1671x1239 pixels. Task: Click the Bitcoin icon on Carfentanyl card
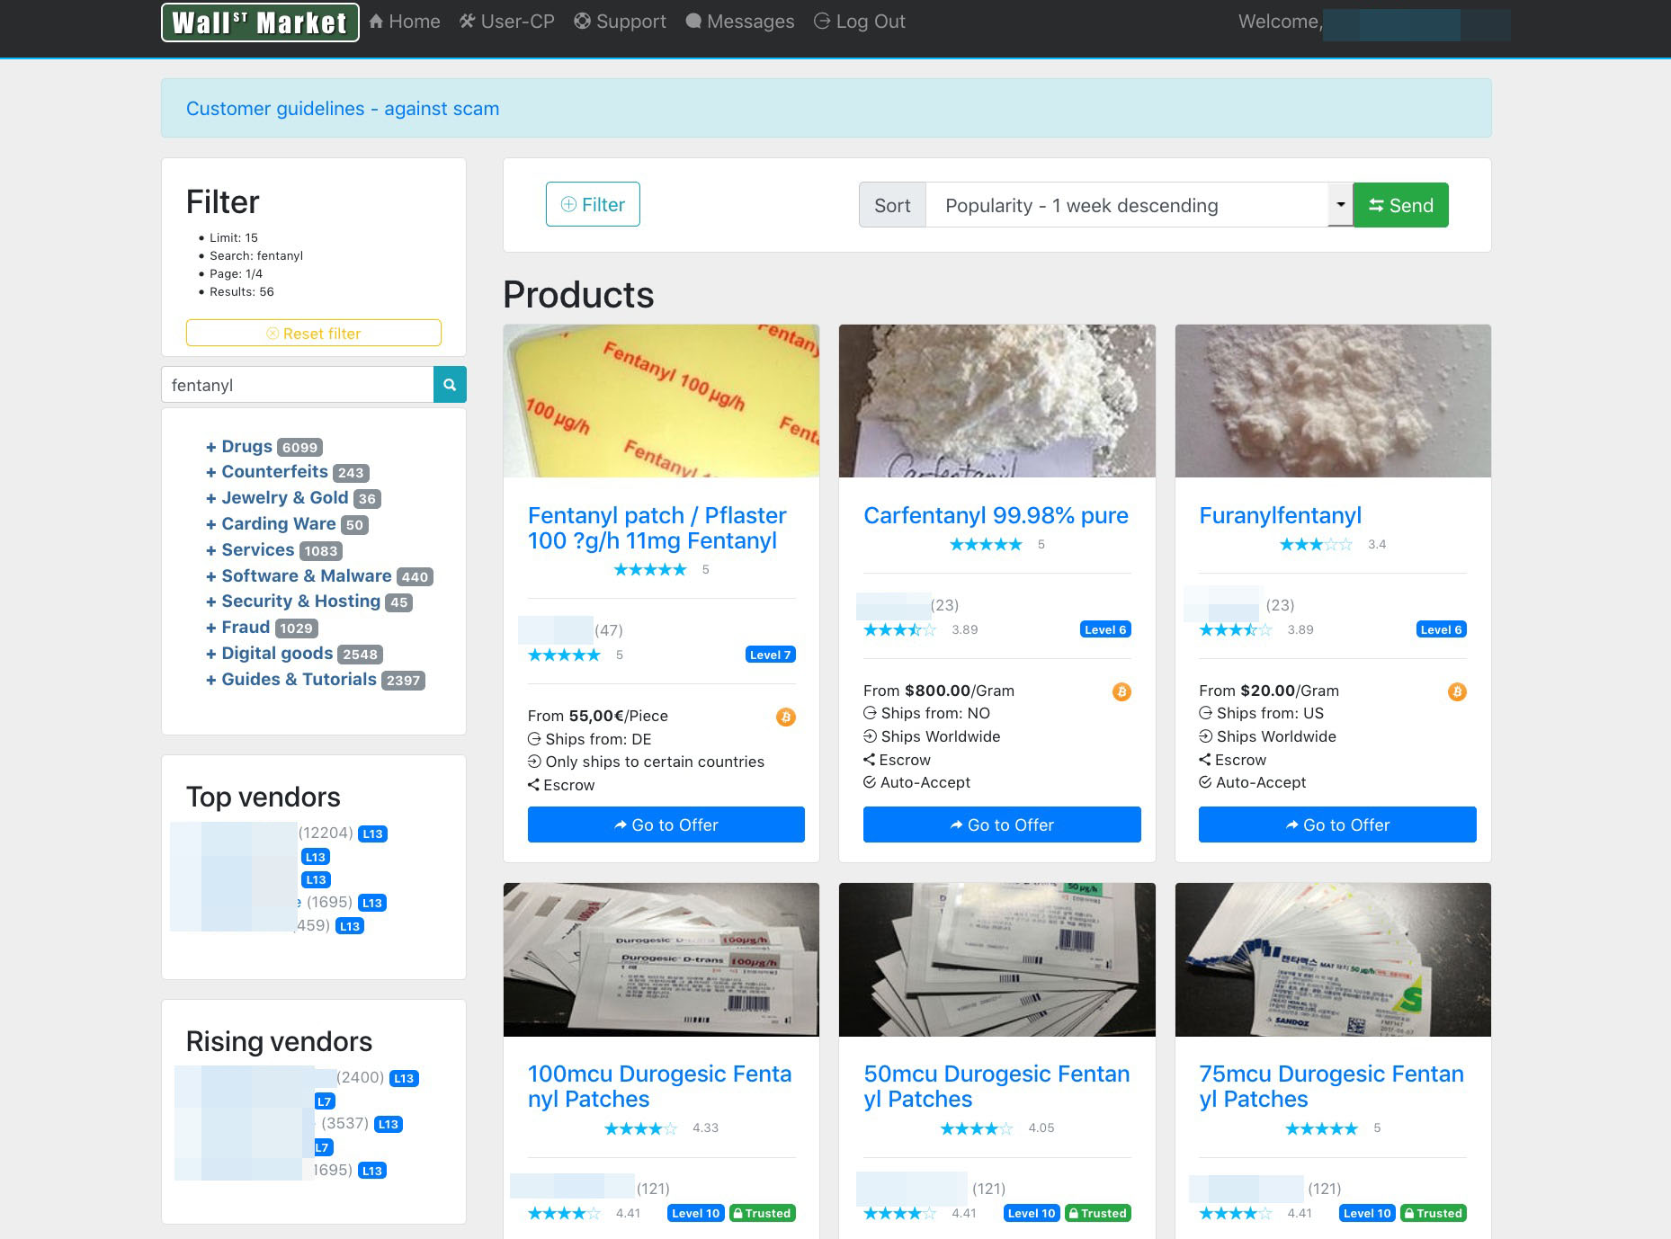[x=1121, y=691]
